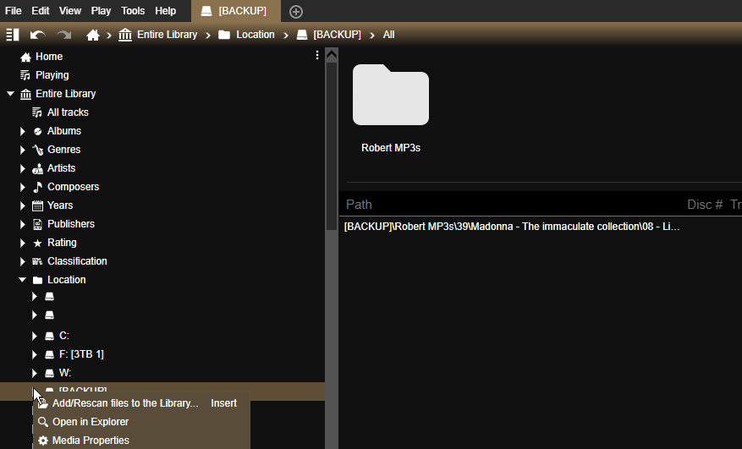The image size is (742, 449).
Task: Click the Entire Library icon in breadcrumb
Action: tap(125, 35)
